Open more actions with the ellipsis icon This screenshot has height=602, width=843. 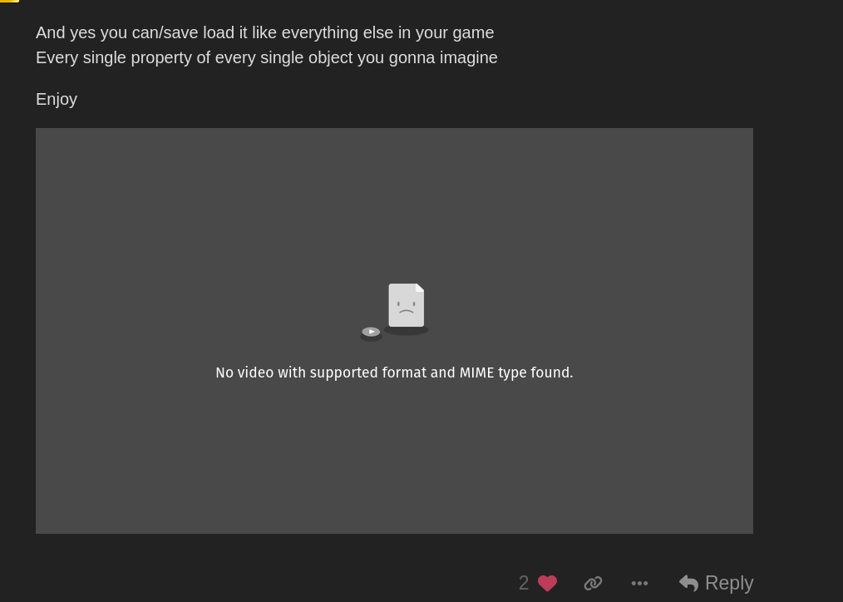[x=639, y=583]
